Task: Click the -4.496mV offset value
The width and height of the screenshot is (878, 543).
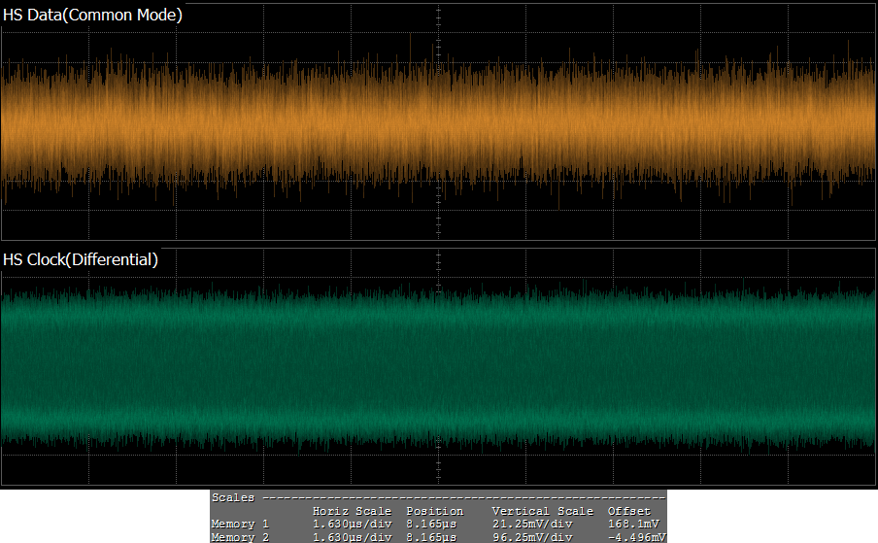Action: point(636,537)
